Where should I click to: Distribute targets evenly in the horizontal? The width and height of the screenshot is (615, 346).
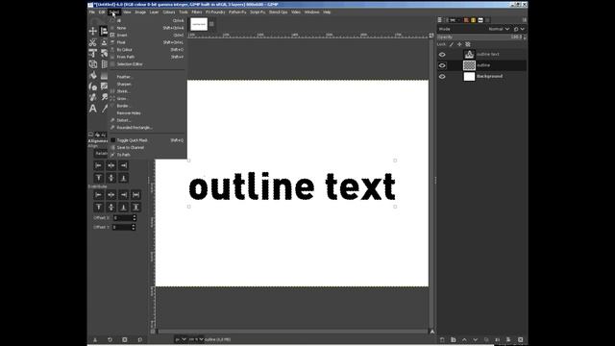[136, 194]
